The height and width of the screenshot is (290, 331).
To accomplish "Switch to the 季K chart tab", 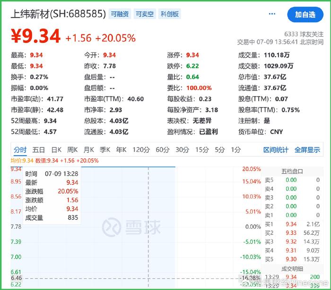I will 105,150.
